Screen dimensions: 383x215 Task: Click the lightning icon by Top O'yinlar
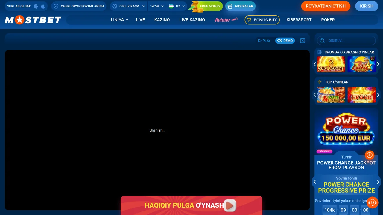click(x=320, y=82)
